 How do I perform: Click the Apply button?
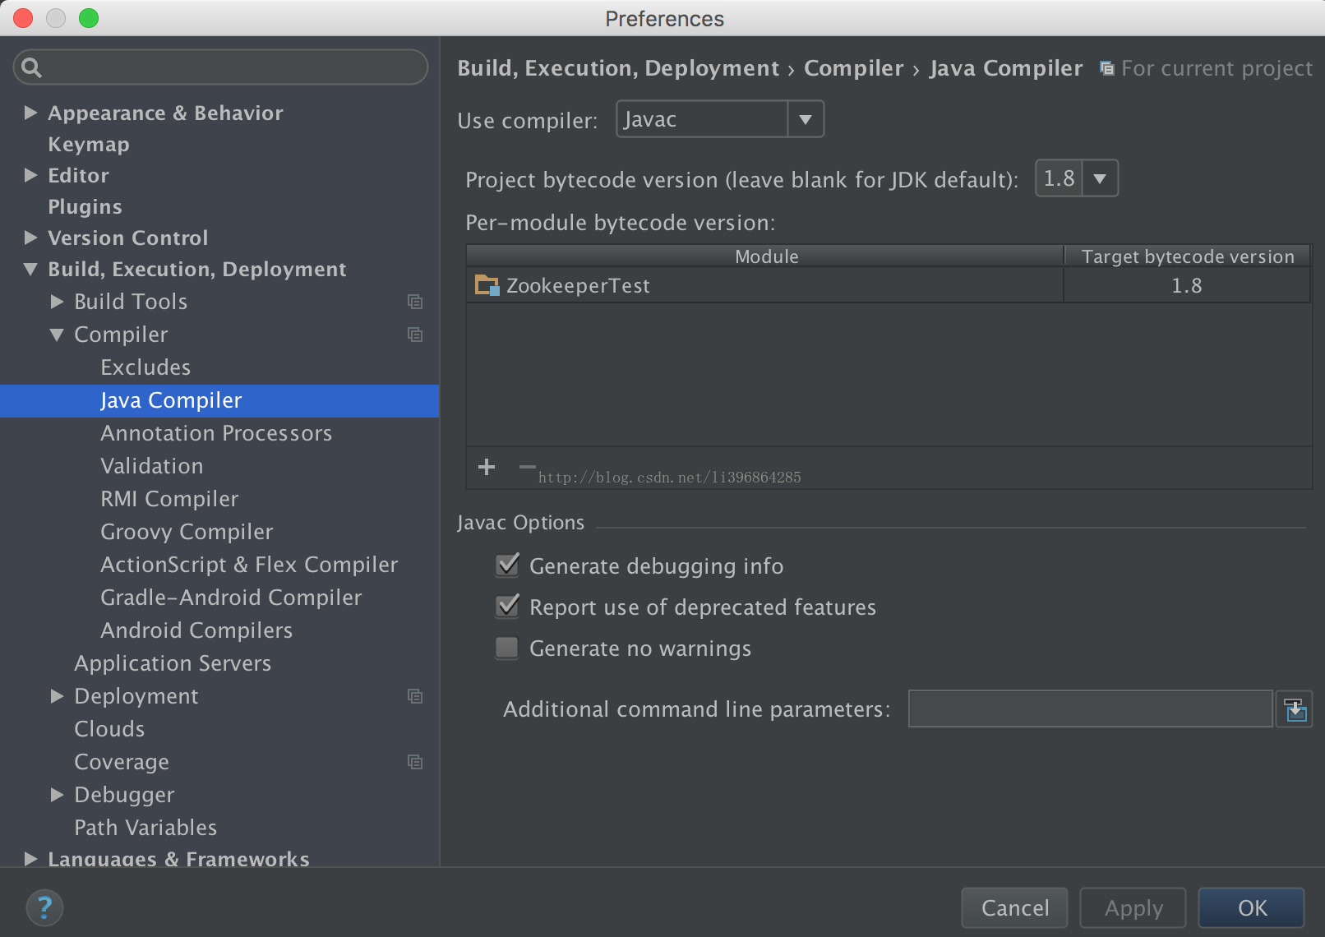click(1133, 907)
